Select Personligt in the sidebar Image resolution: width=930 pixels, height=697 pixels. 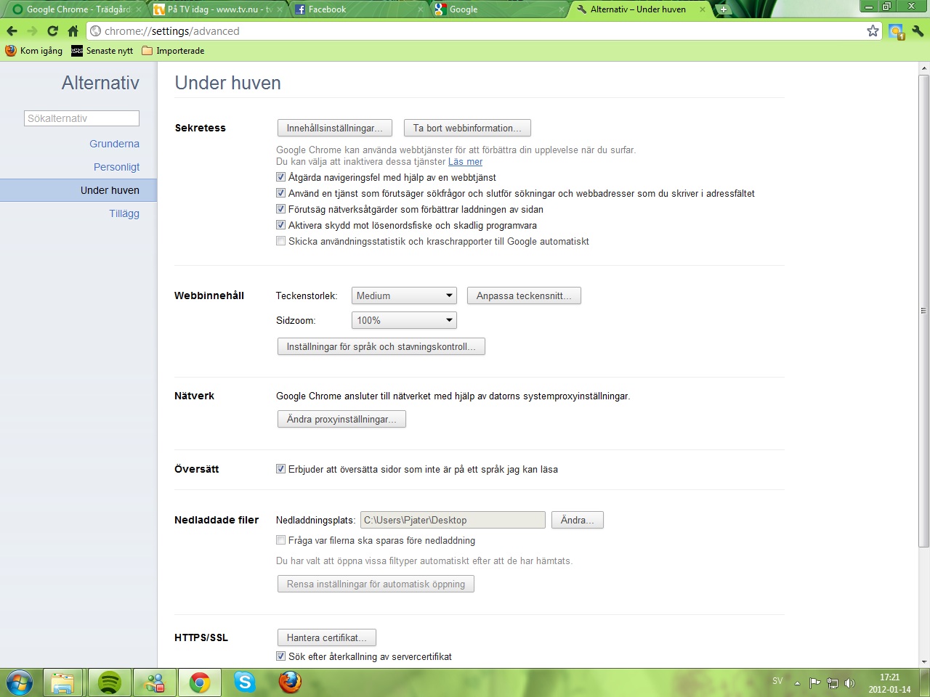(116, 167)
